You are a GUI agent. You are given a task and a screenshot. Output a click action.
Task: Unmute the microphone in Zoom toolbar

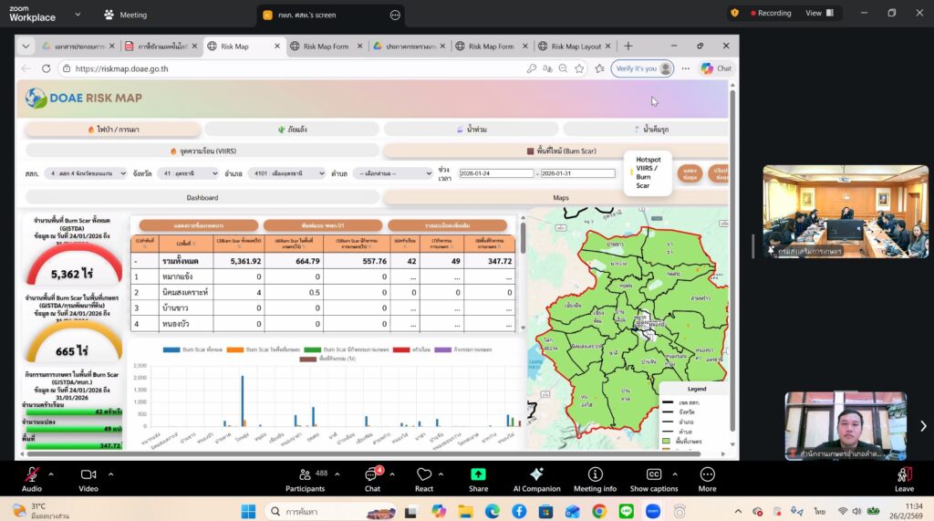(x=32, y=474)
